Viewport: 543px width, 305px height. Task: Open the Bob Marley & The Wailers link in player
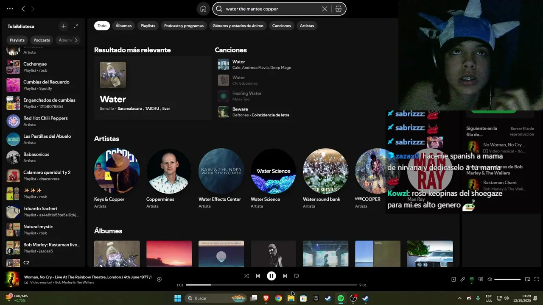(75, 283)
